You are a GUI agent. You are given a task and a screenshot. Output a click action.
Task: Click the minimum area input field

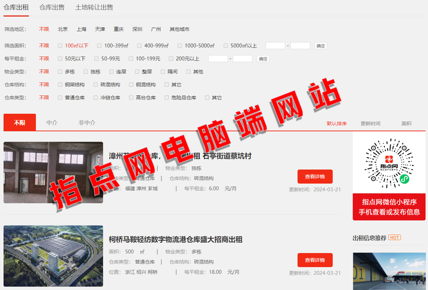(x=275, y=46)
